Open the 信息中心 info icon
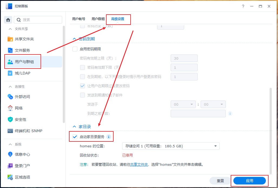The width and height of the screenshot is (278, 188). [x=10, y=154]
